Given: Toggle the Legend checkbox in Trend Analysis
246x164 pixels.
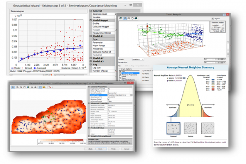Looking at the screenshot, I should 213,19.
